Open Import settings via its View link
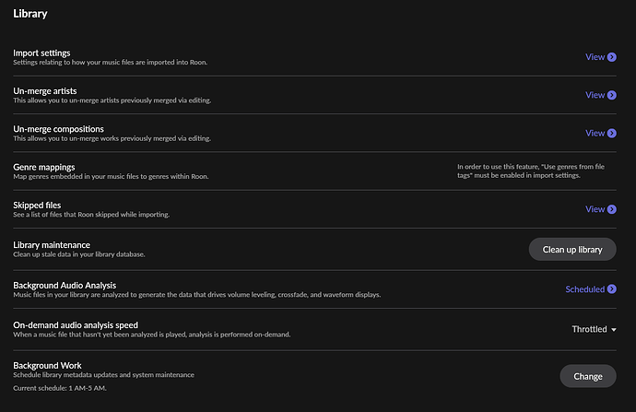The width and height of the screenshot is (636, 412). click(x=595, y=57)
